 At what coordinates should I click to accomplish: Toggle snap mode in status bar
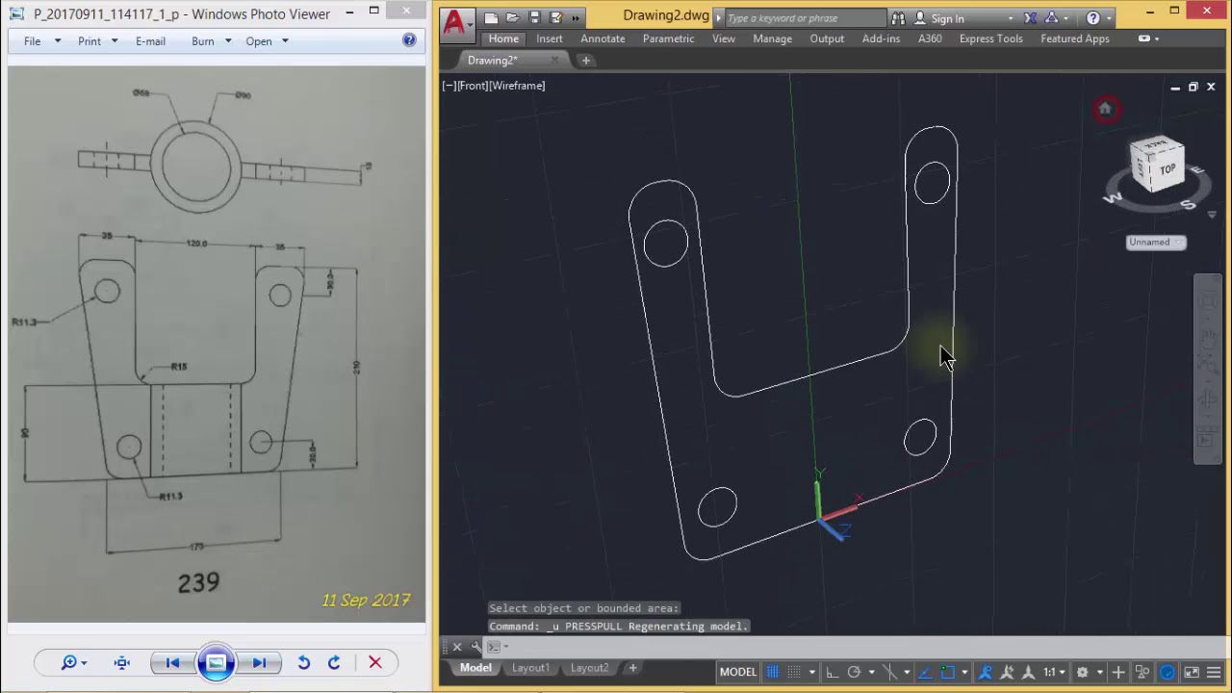tap(794, 672)
